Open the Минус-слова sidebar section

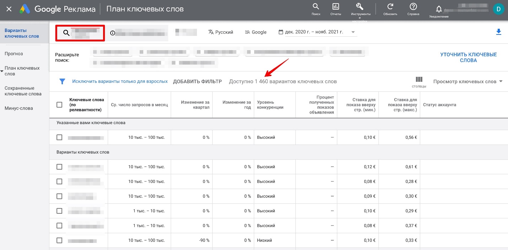click(18, 108)
